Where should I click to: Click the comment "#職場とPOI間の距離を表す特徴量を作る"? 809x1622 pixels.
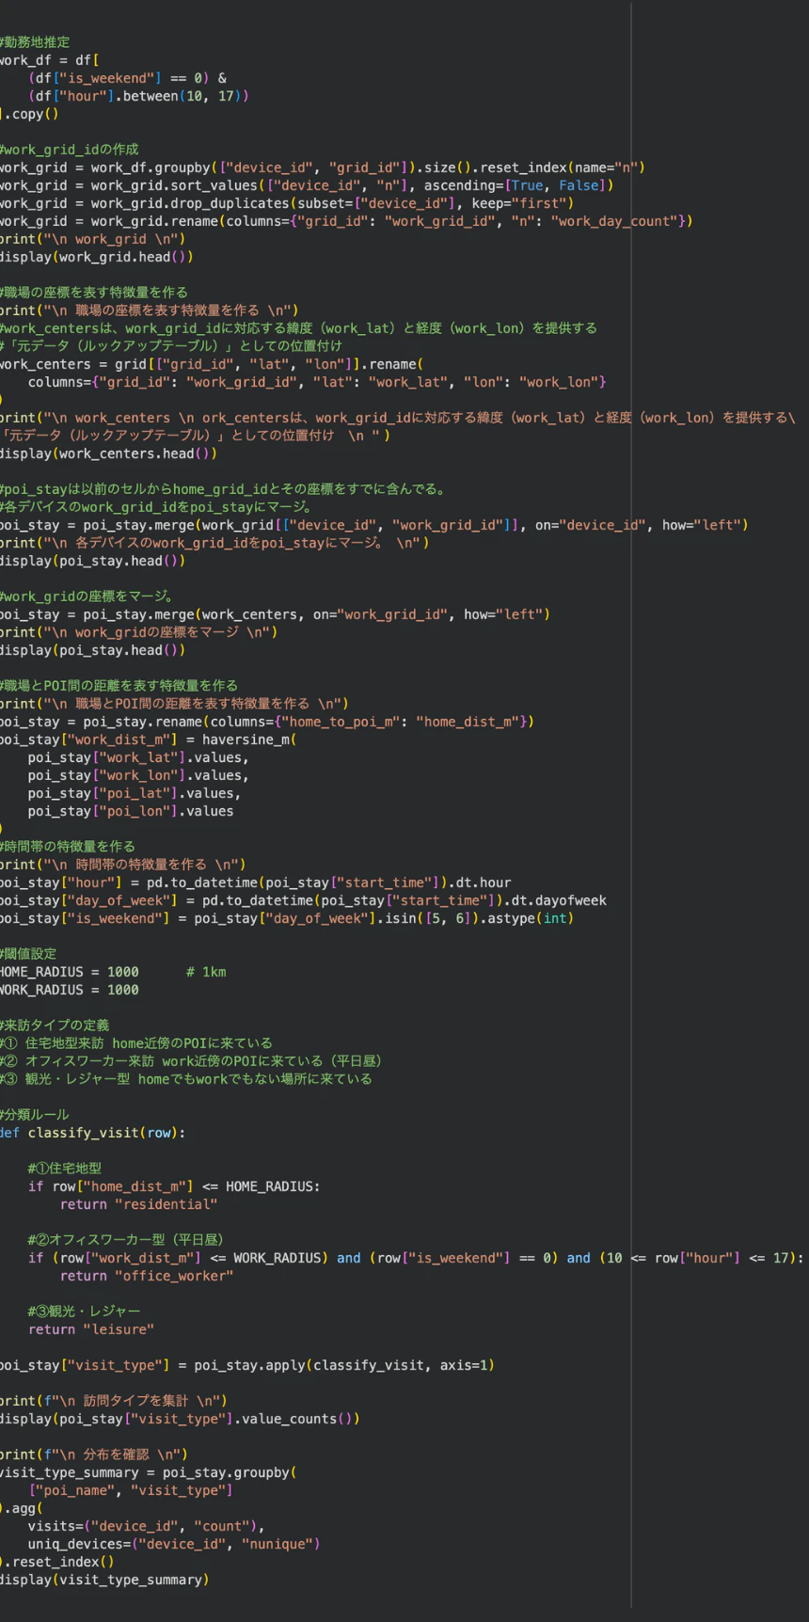tap(119, 686)
